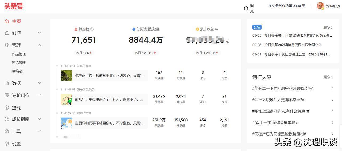342x151 pixels.
Task: Click the gold coin icon beside 累计收益
Action: (x=197, y=29)
